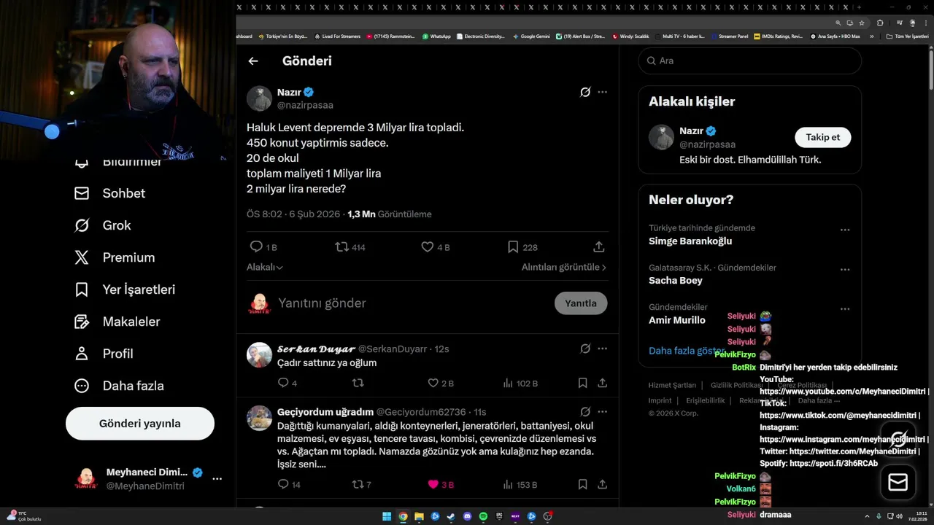The width and height of the screenshot is (934, 525).
Task: Follow Nazır with Takip et button
Action: (x=822, y=137)
